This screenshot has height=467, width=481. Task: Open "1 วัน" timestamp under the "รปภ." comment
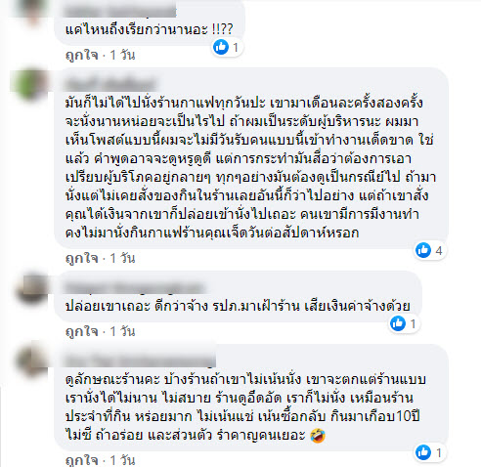(x=122, y=331)
